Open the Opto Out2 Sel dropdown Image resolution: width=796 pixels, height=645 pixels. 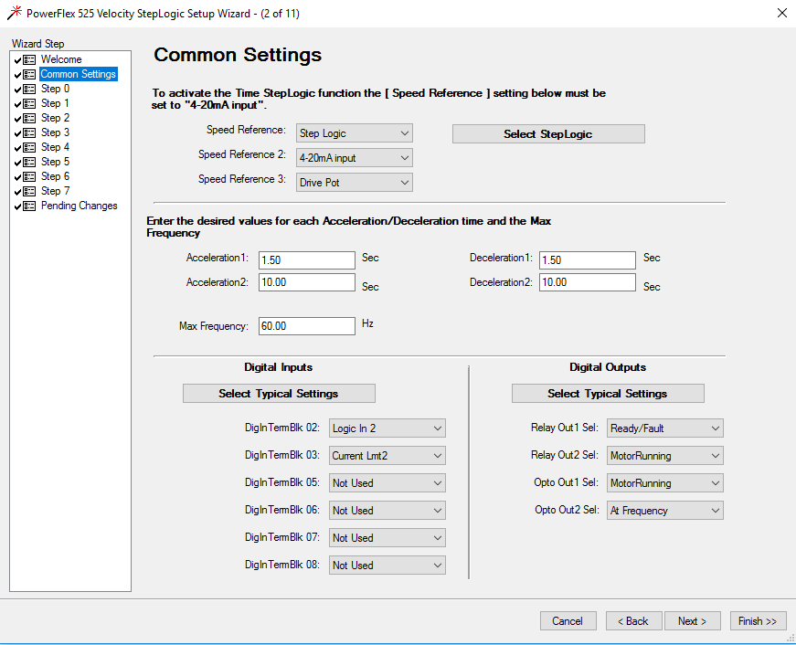pyautogui.click(x=665, y=511)
